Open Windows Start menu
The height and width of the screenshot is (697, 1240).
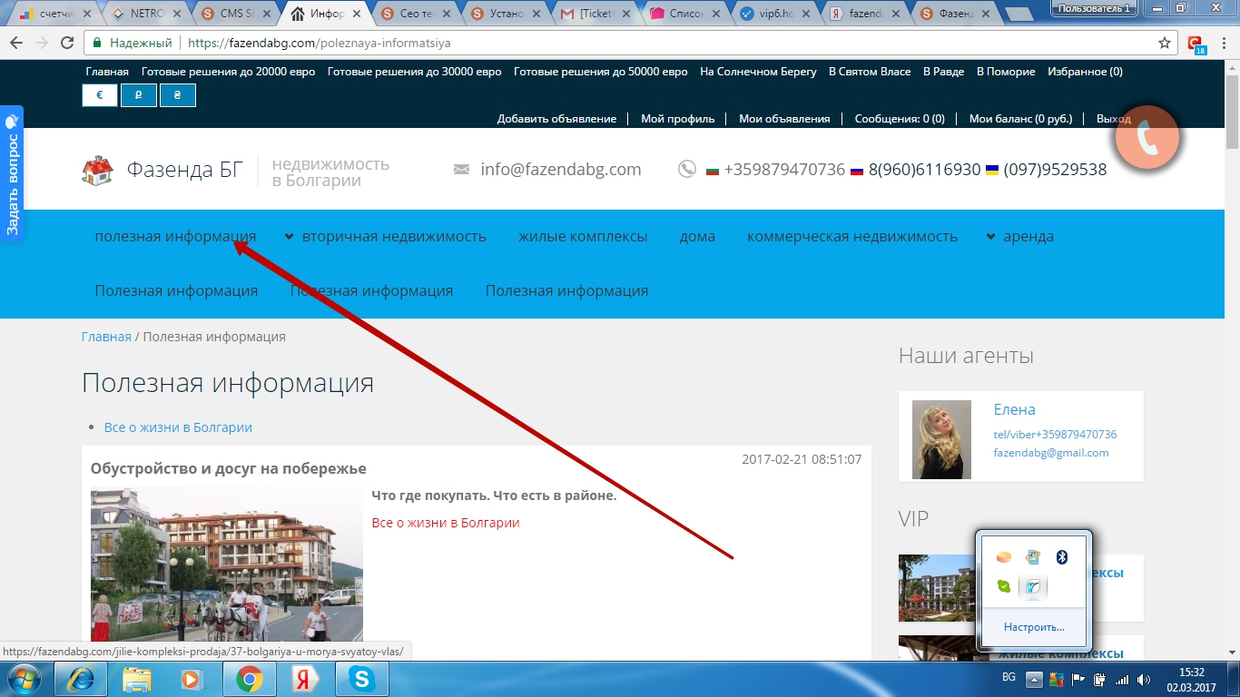pyautogui.click(x=25, y=679)
